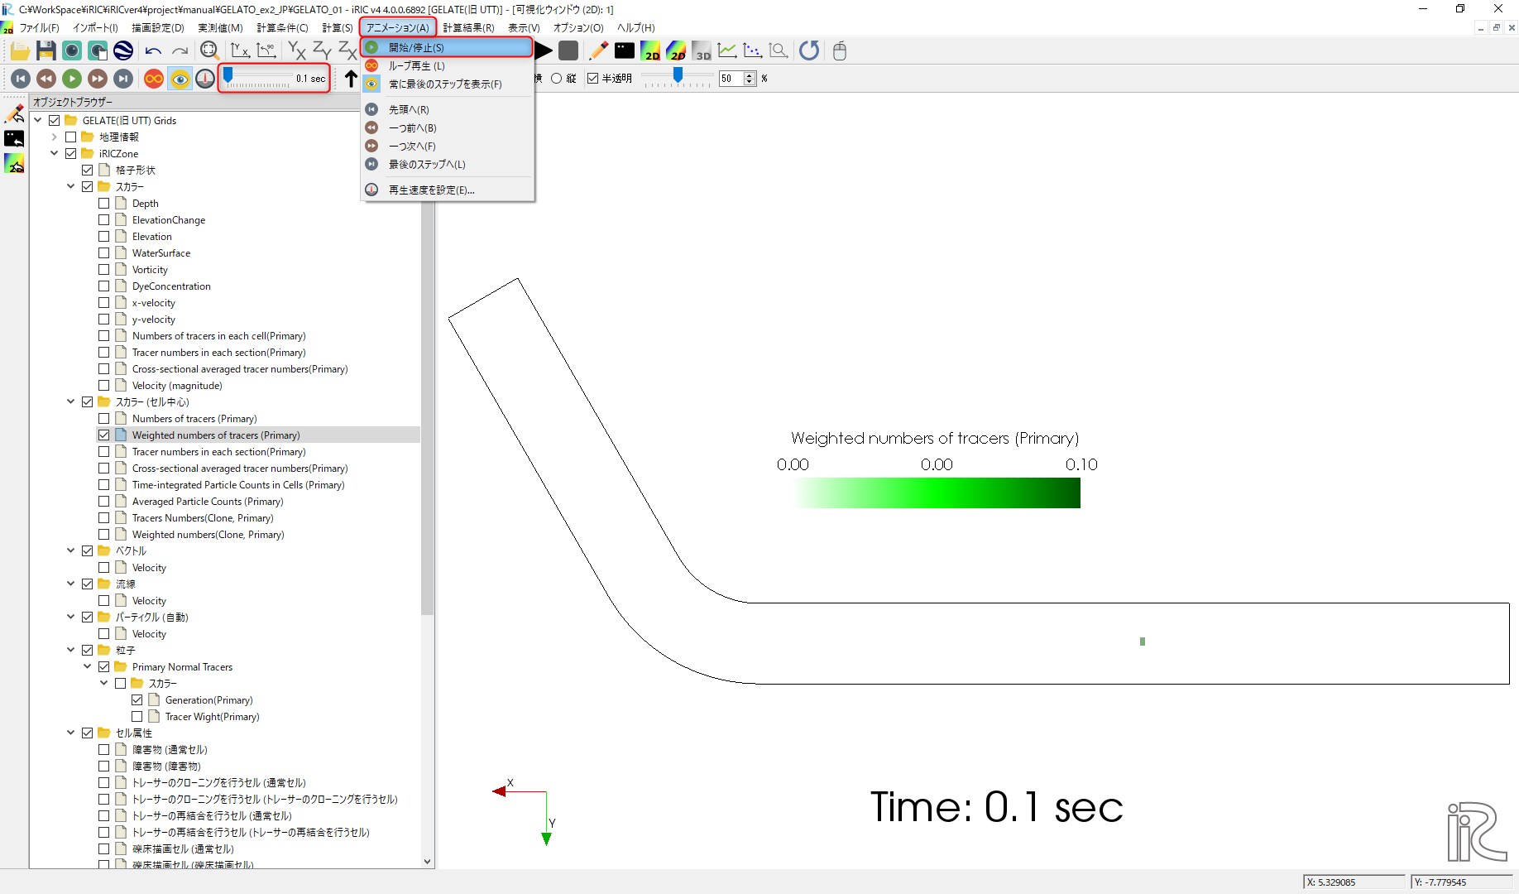
Task: Click the open folder toolbar icon
Action: (x=20, y=50)
